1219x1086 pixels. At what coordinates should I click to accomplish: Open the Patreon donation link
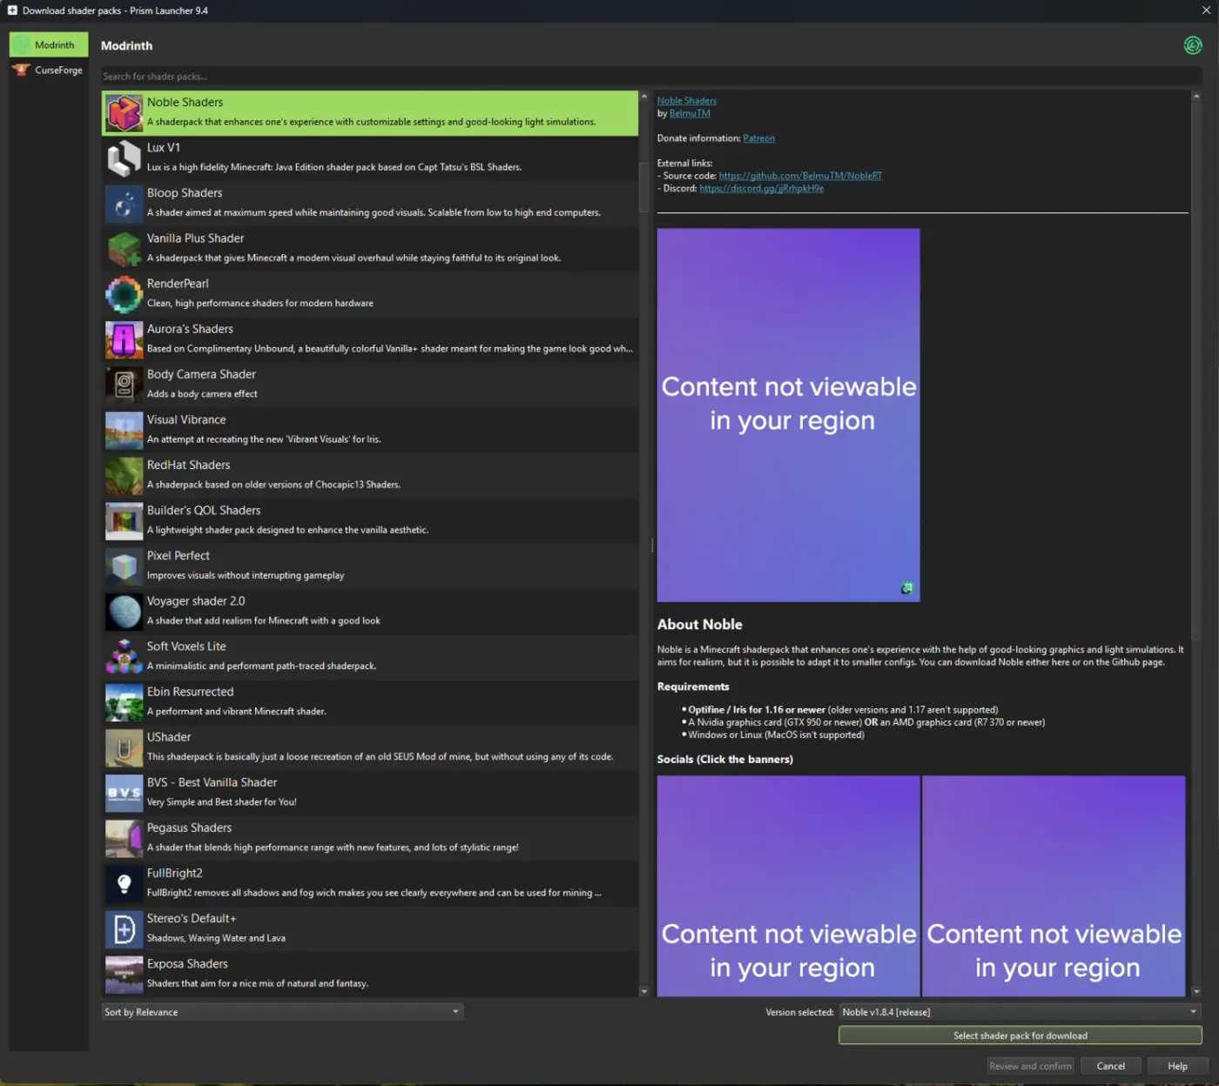(x=758, y=137)
